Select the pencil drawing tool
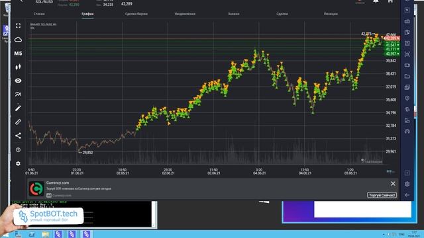The width and height of the screenshot is (424, 238). click(x=18, y=108)
